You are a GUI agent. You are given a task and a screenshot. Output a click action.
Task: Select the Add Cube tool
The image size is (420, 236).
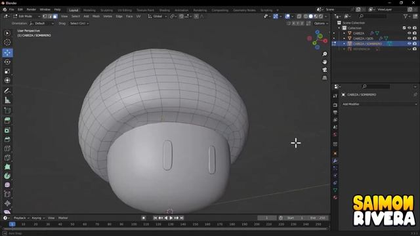tap(7, 111)
